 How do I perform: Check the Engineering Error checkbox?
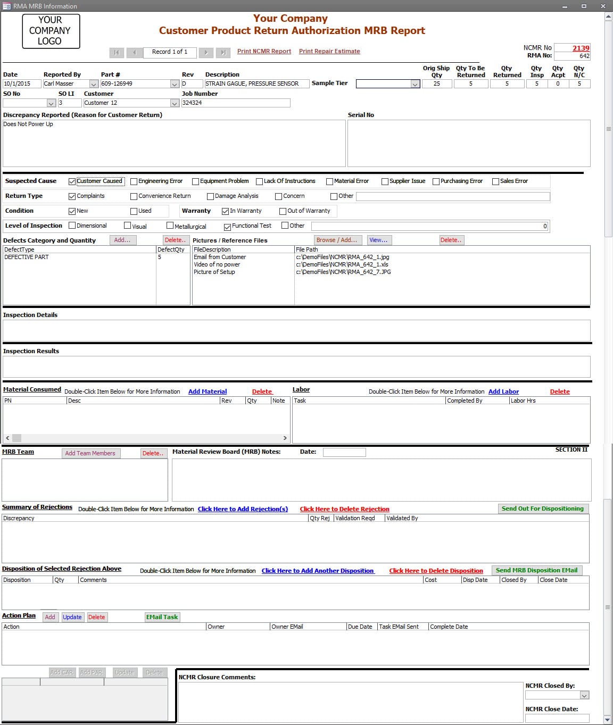click(134, 181)
